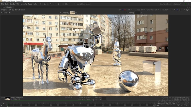
Task: Open the chapter13_wip01.katana project dropdown
Action: tap(171, 4)
